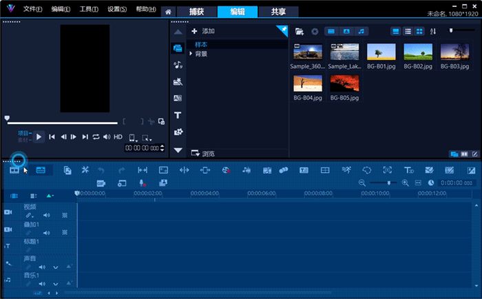This screenshot has height=299, width=482.
Task: Select the Media library sidebar icon
Action: [x=178, y=48]
